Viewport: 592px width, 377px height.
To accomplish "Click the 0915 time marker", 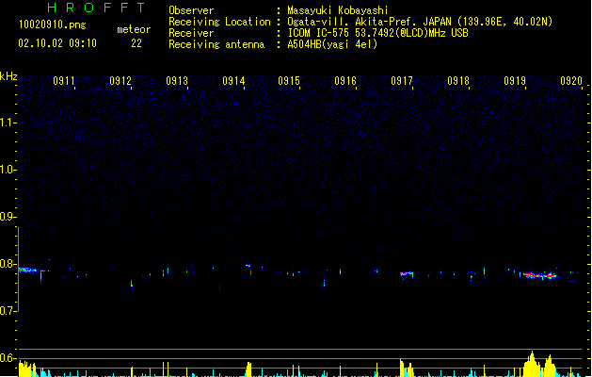I will pos(289,81).
